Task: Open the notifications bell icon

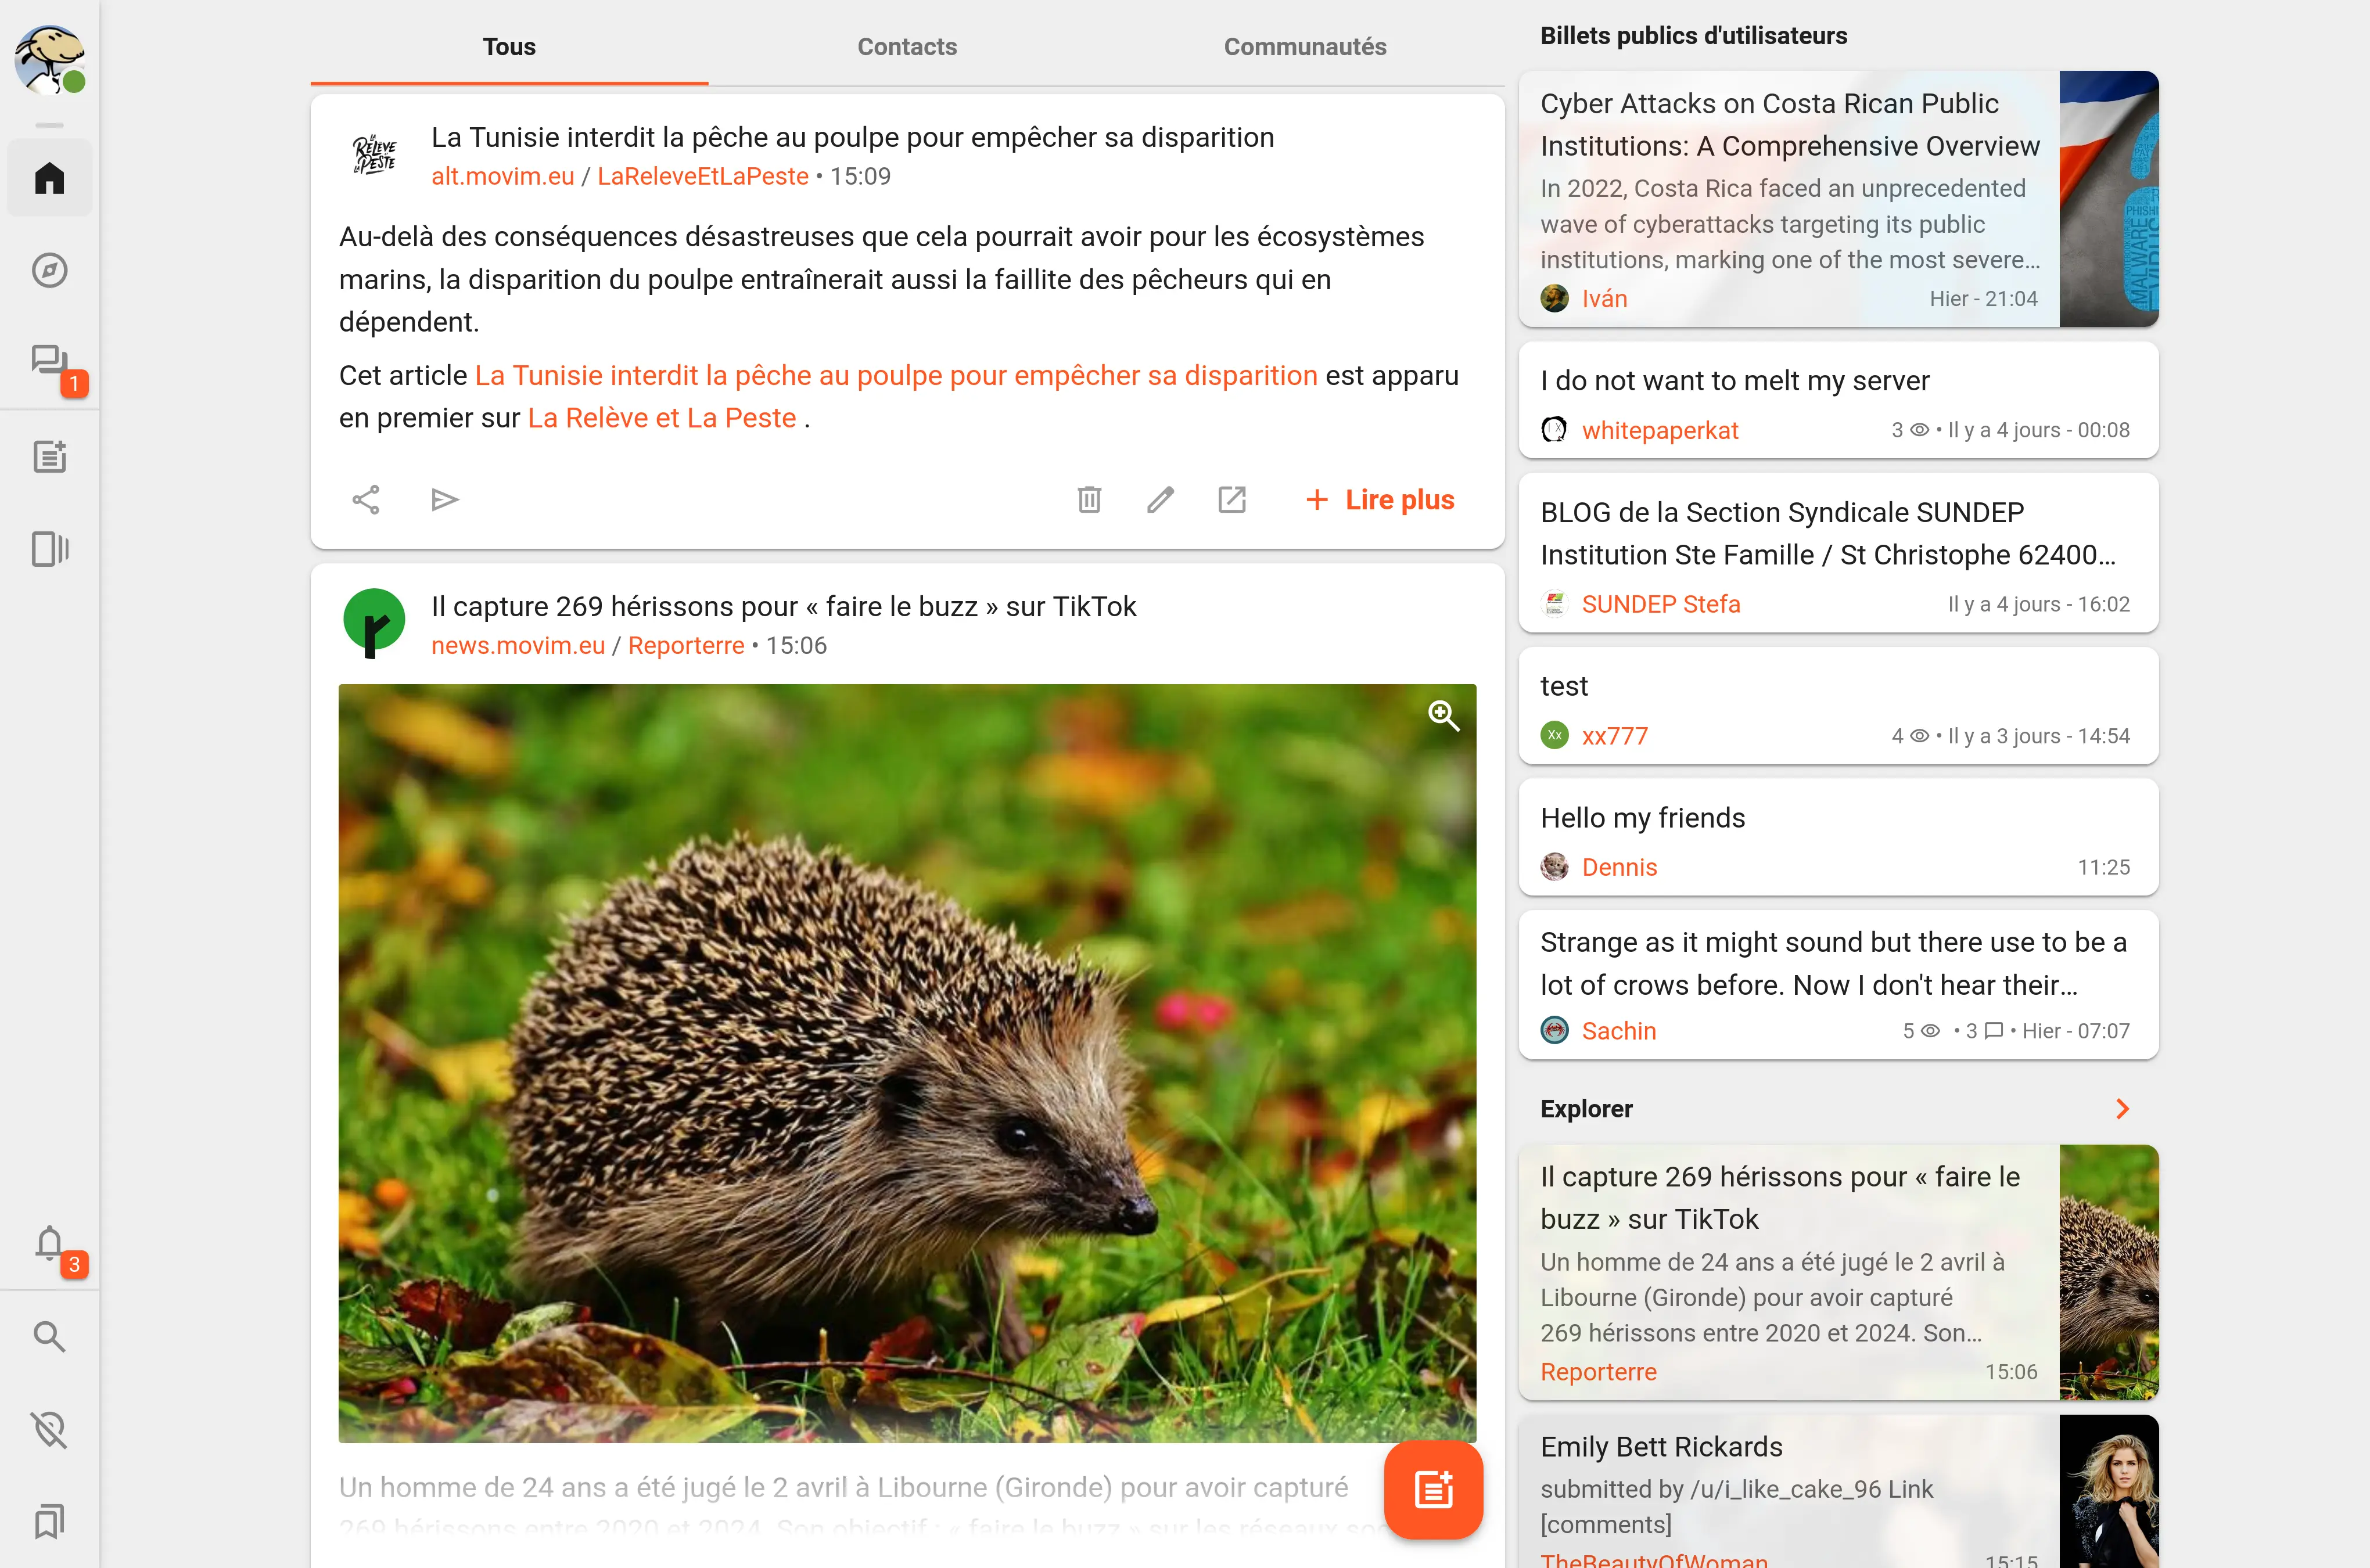Action: coord(49,1243)
